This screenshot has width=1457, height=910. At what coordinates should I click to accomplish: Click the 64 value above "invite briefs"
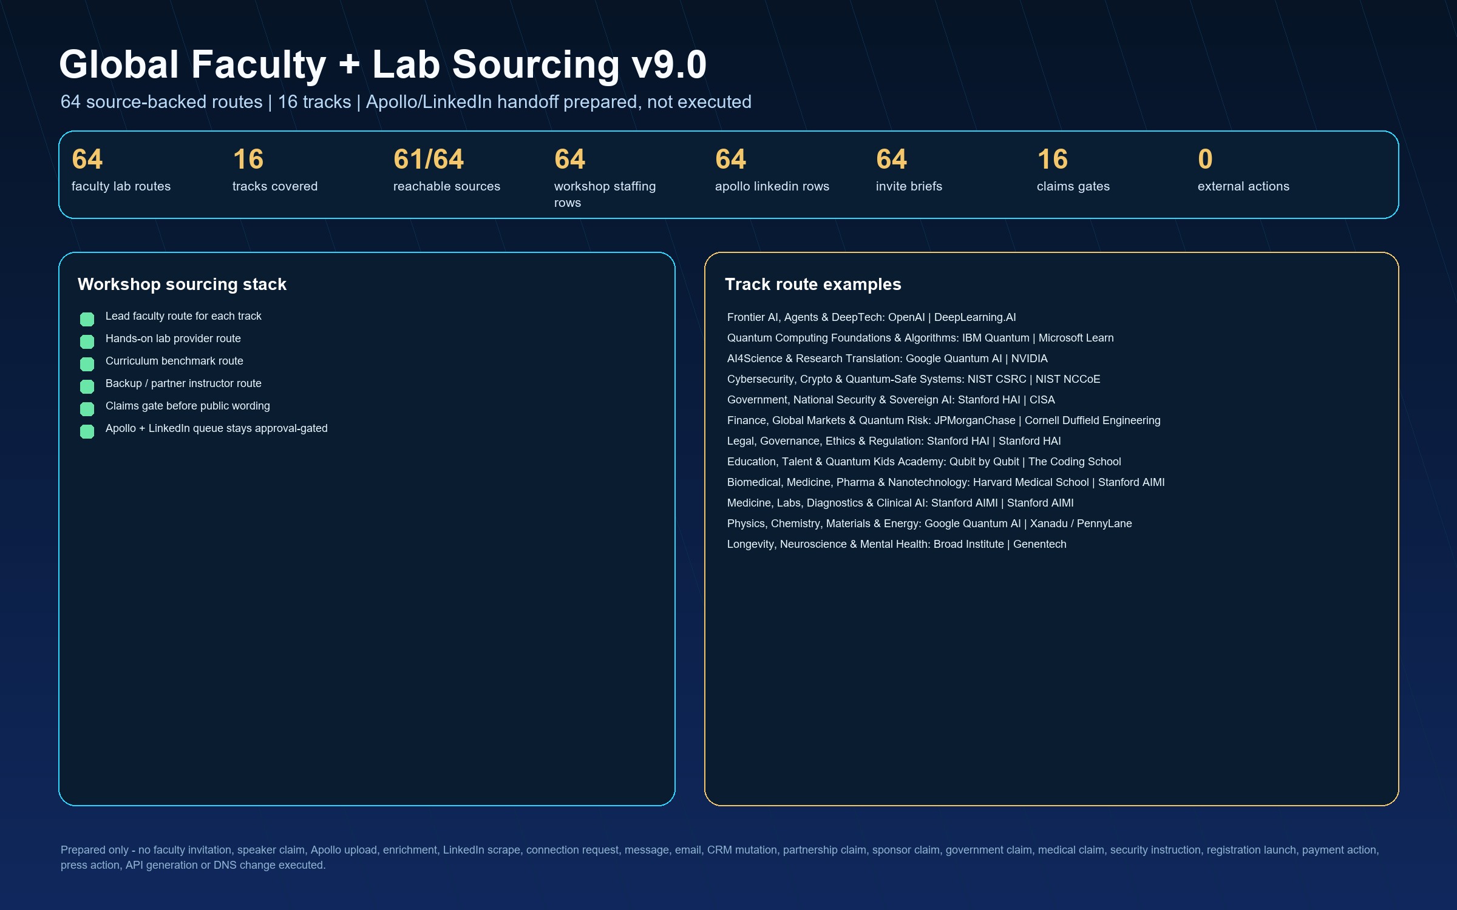[892, 159]
